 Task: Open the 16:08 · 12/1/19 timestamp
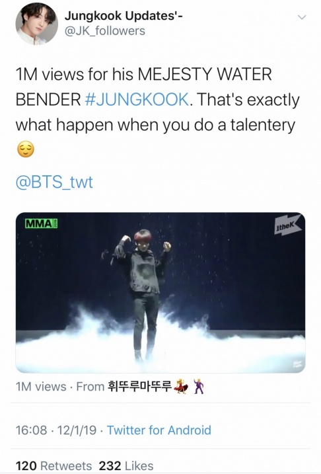click(56, 430)
